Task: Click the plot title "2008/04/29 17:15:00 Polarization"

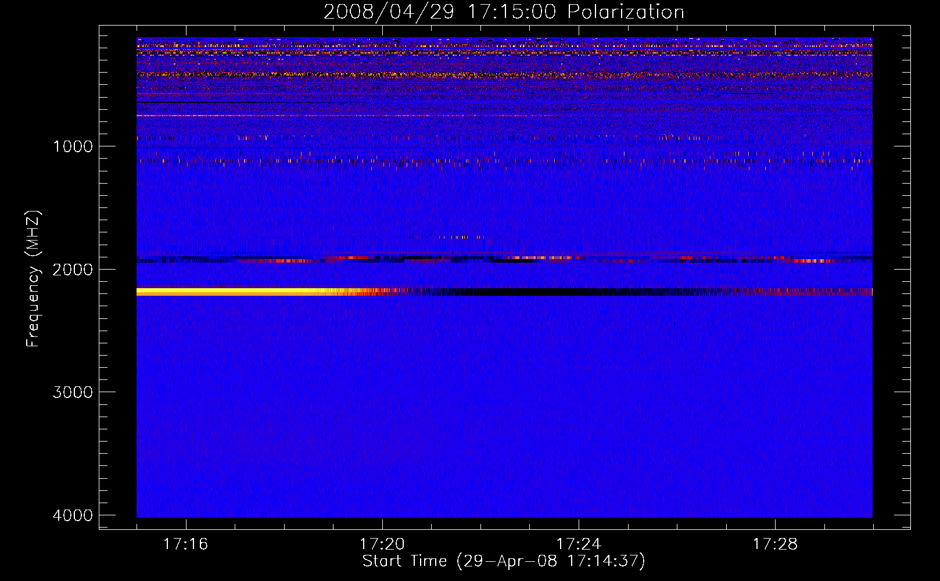Action: (504, 12)
